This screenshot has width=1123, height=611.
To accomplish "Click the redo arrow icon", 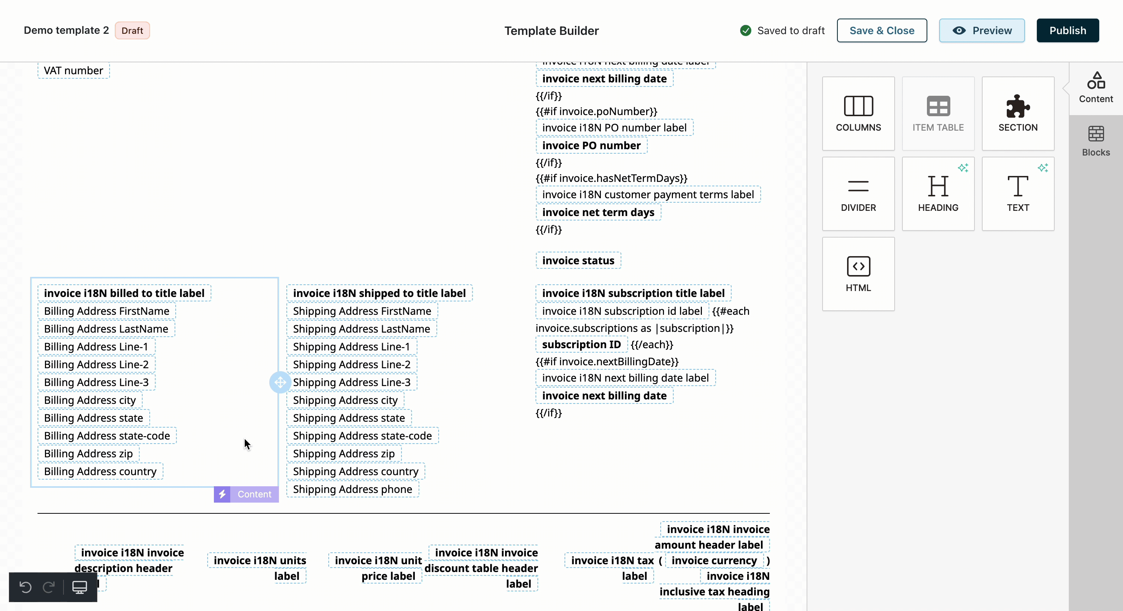I will [x=48, y=587].
